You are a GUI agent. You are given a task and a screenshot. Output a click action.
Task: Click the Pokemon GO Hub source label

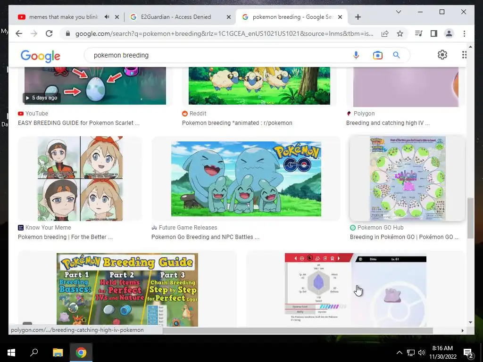[x=381, y=228]
